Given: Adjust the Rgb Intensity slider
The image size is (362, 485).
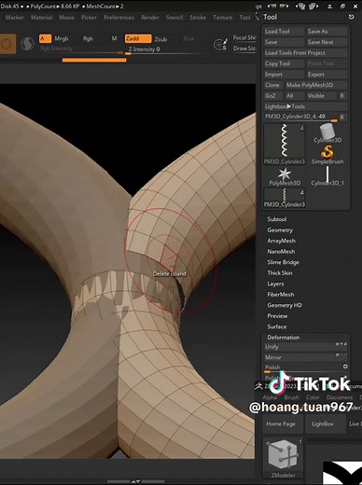Looking at the screenshot, I should [81, 49].
